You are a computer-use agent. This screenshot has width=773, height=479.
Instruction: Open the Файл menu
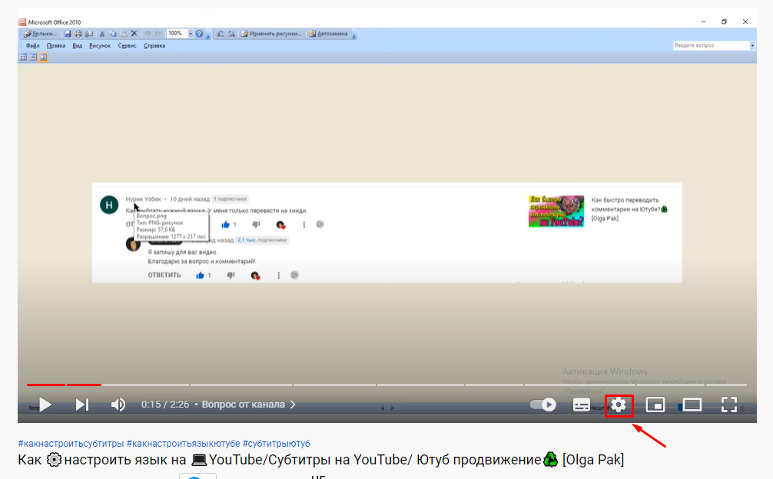[32, 46]
